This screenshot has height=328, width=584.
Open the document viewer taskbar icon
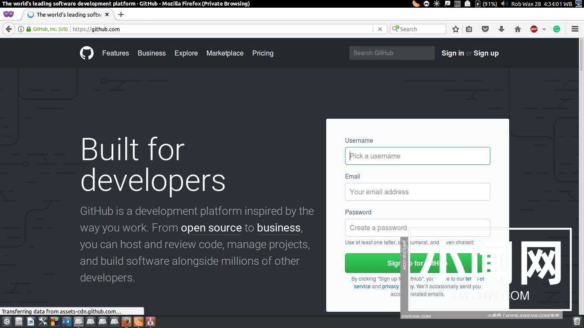pyautogui.click(x=31, y=322)
